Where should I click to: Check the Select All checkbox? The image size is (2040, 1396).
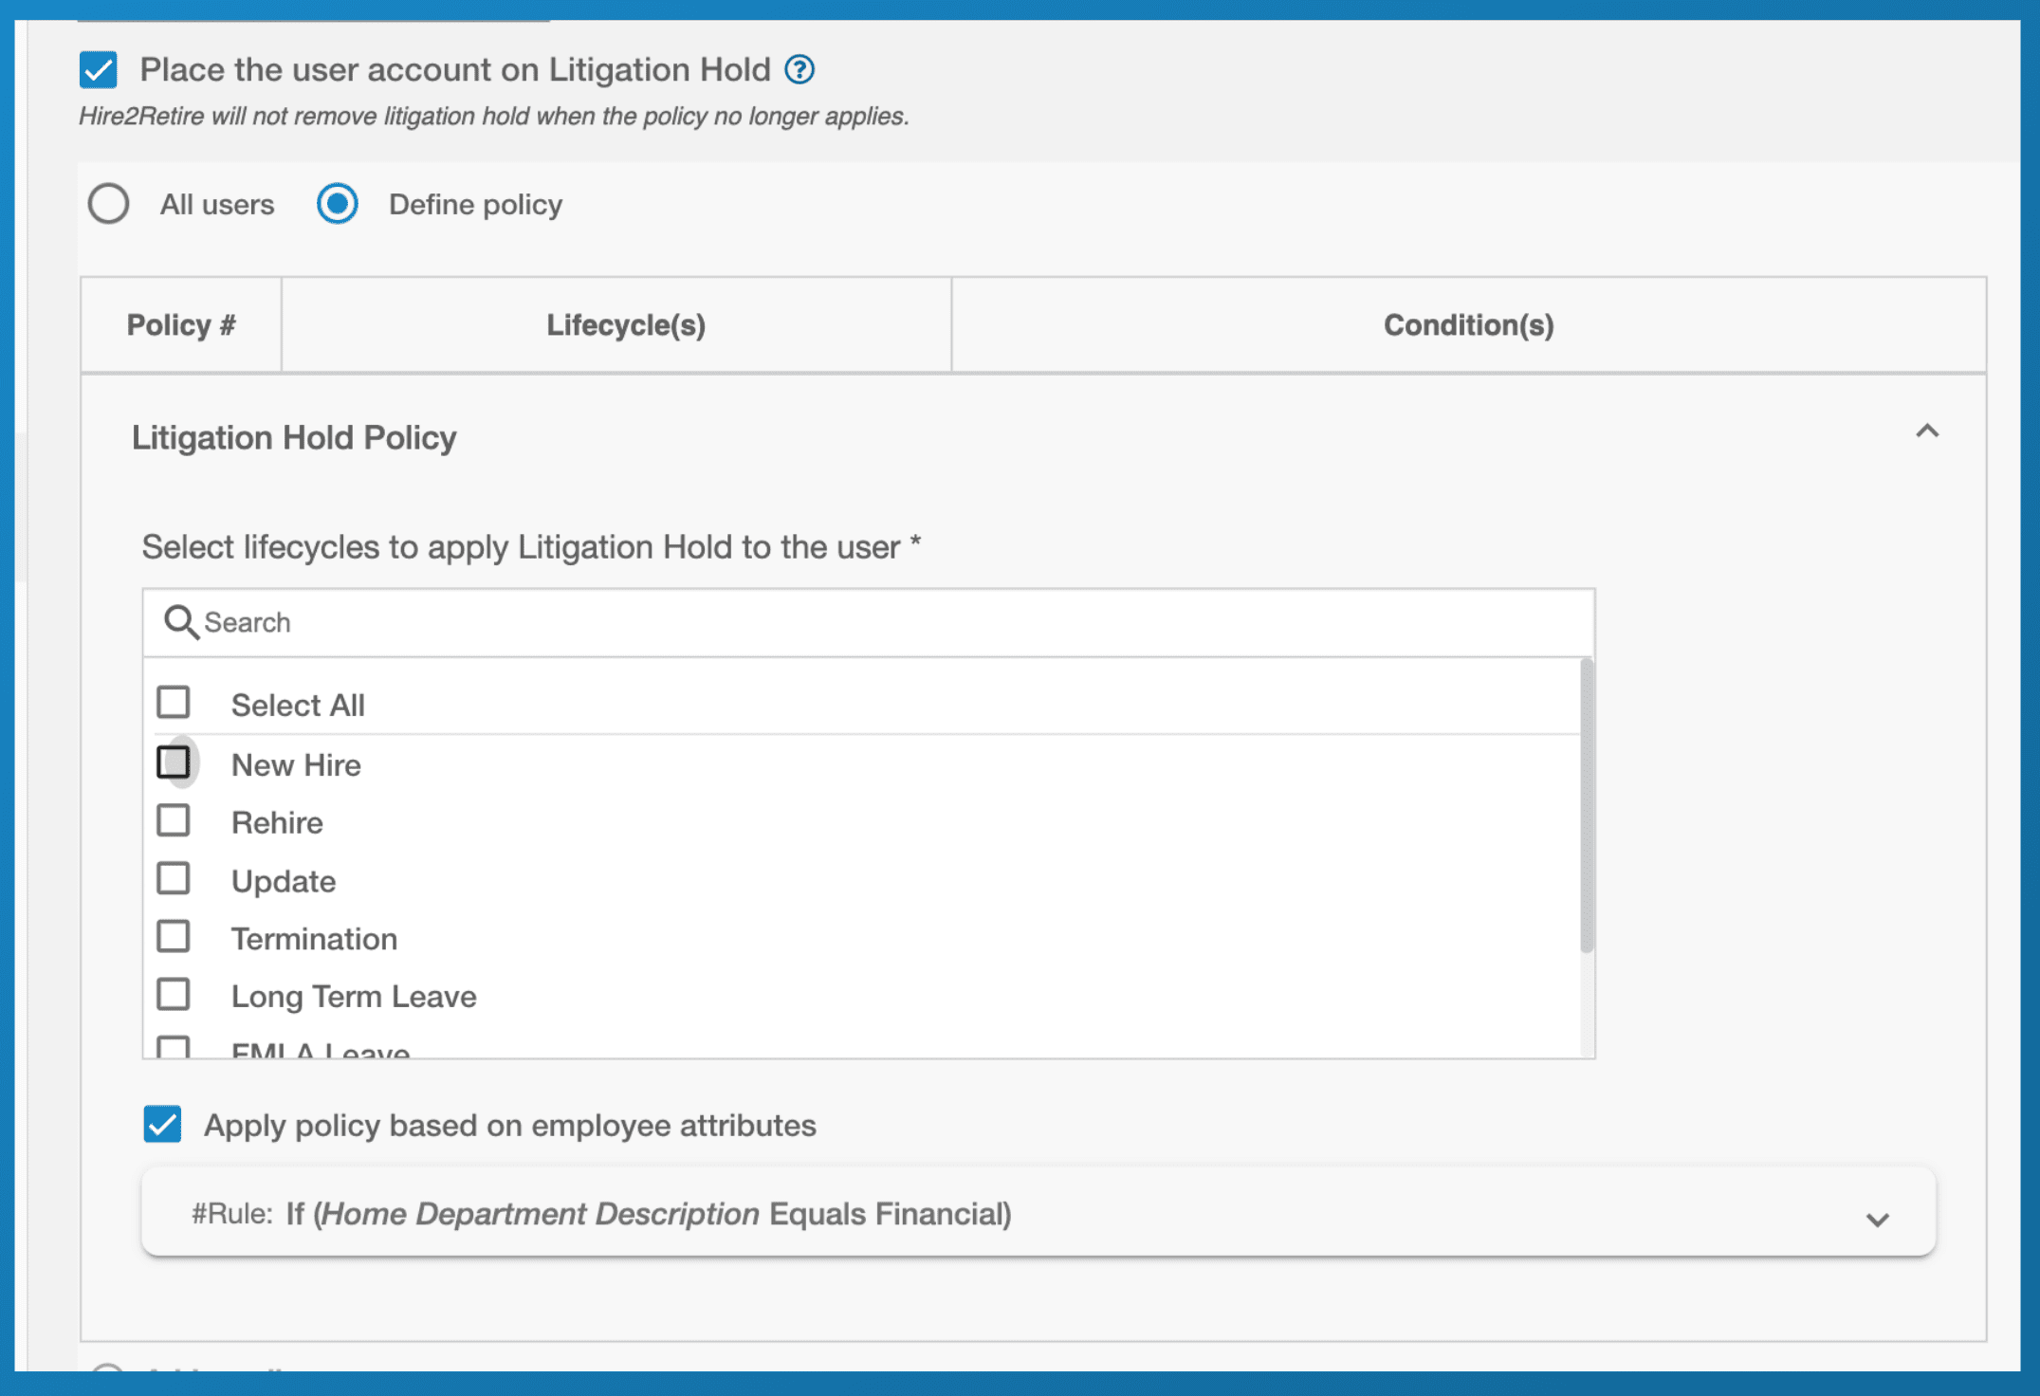pyautogui.click(x=174, y=703)
